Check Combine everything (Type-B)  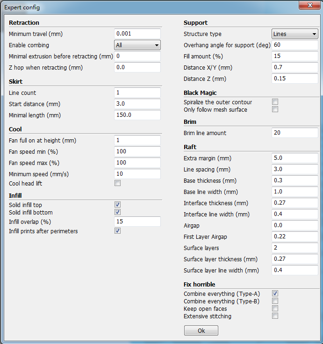275,301
